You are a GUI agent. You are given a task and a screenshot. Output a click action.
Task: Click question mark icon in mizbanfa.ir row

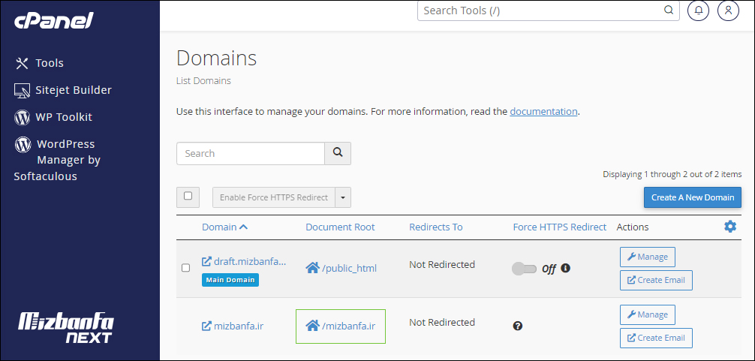(x=518, y=326)
